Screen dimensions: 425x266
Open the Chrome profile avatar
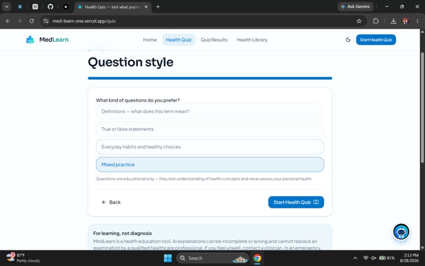(405, 21)
